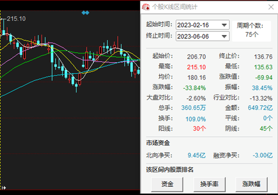Click the 215.10 high price label on chart
The width and height of the screenshot is (278, 195).
[x=16, y=19]
